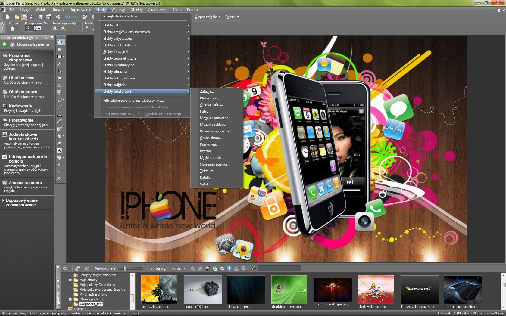
Task: Open the Sortuj wg Folder dropdown
Action: click(x=178, y=268)
